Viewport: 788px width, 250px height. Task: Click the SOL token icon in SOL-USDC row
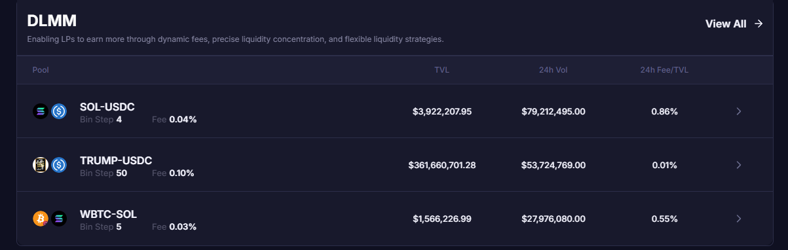coord(41,111)
